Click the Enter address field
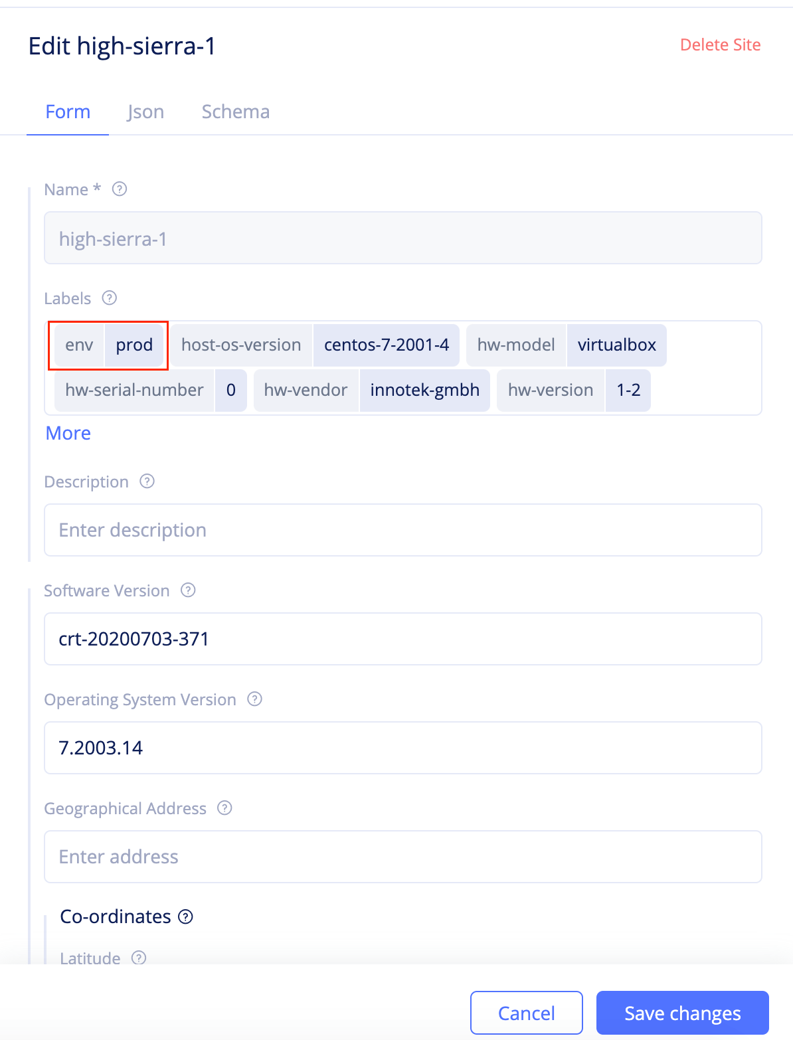 point(402,857)
